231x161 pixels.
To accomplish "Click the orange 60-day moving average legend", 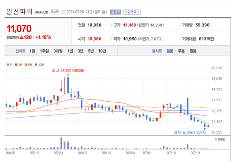I will click(28, 65).
